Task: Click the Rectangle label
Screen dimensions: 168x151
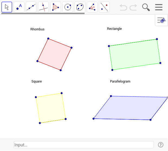Action: pos(114,29)
